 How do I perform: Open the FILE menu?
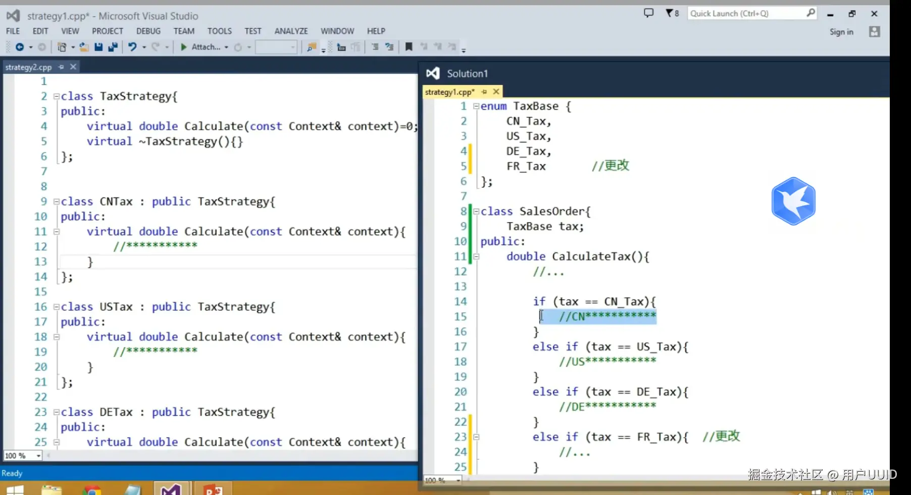13,31
